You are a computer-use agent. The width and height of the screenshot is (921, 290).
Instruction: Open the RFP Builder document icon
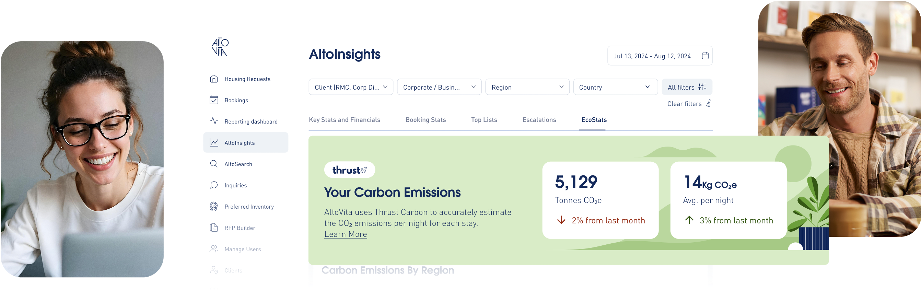pyautogui.click(x=214, y=228)
